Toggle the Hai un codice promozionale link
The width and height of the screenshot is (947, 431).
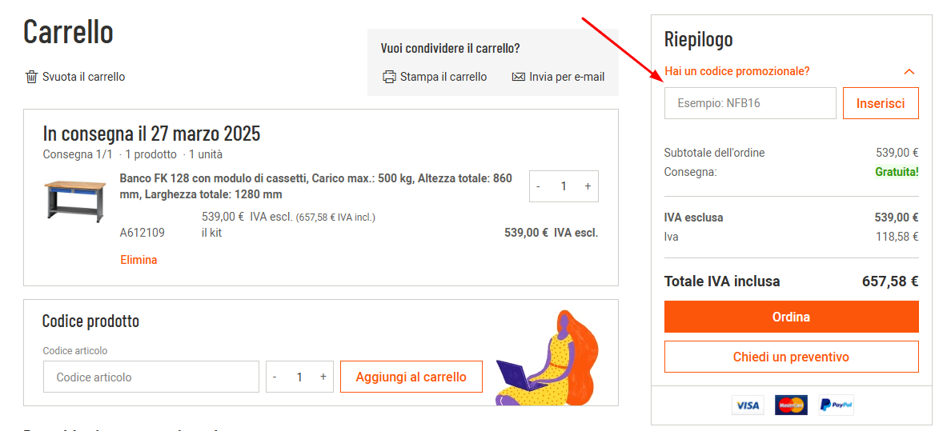pos(736,71)
